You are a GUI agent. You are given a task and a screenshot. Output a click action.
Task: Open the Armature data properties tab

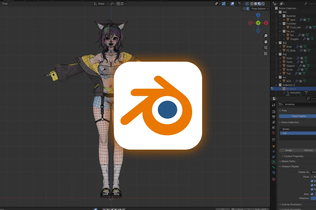click(x=274, y=162)
